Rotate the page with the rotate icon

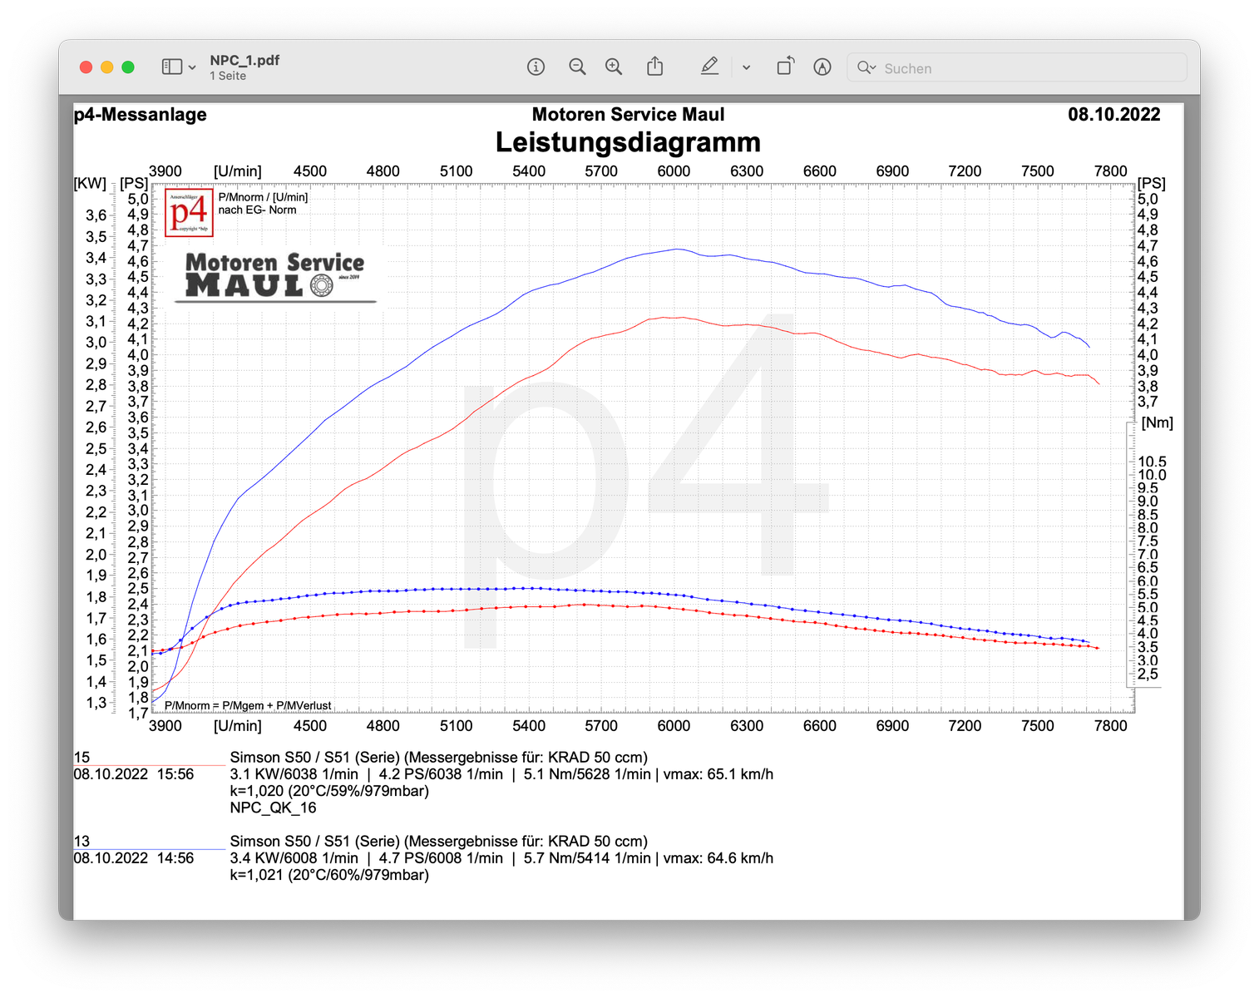(x=785, y=67)
